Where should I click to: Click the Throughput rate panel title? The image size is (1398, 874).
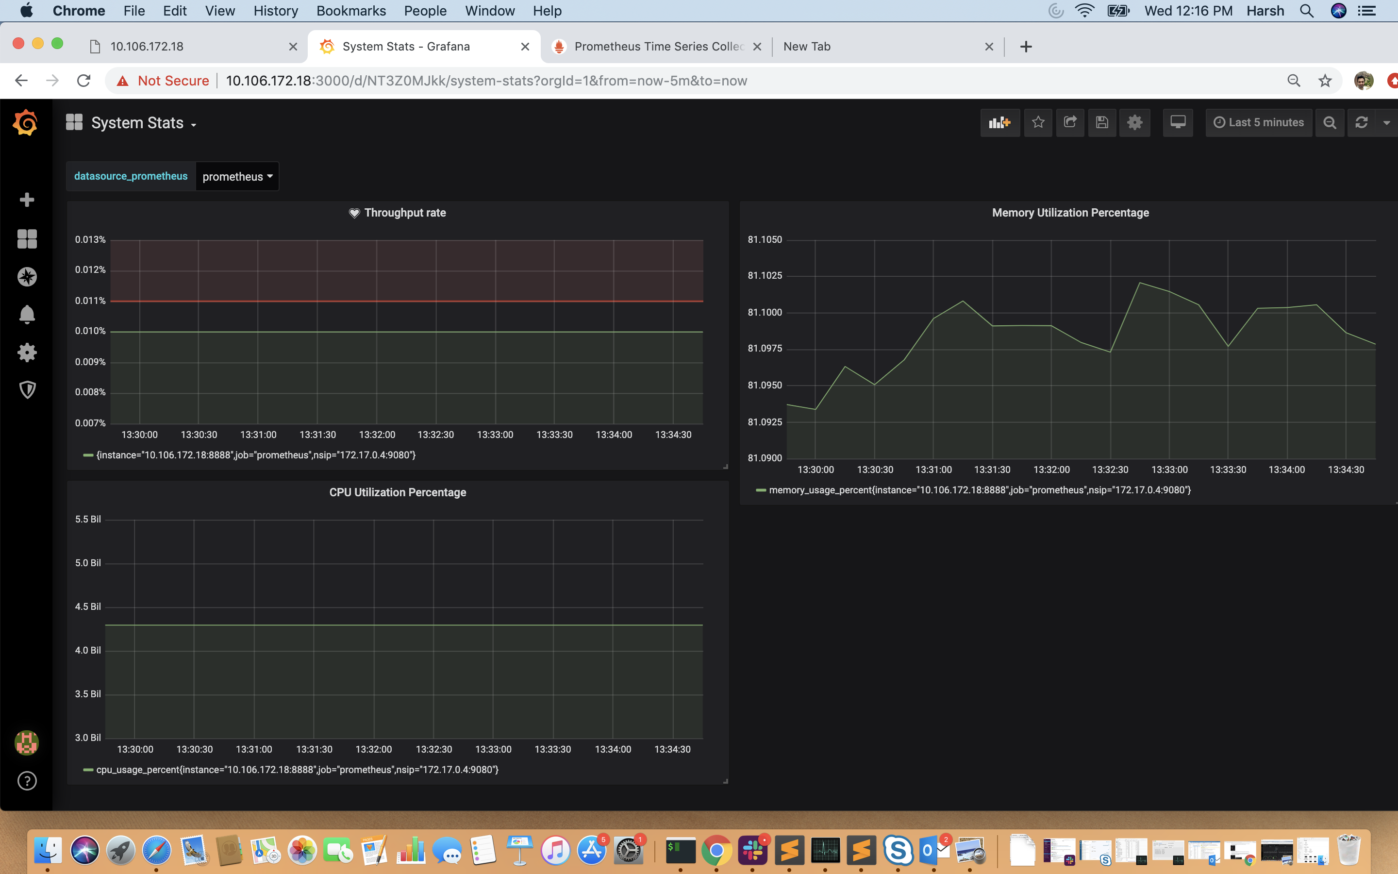point(404,213)
